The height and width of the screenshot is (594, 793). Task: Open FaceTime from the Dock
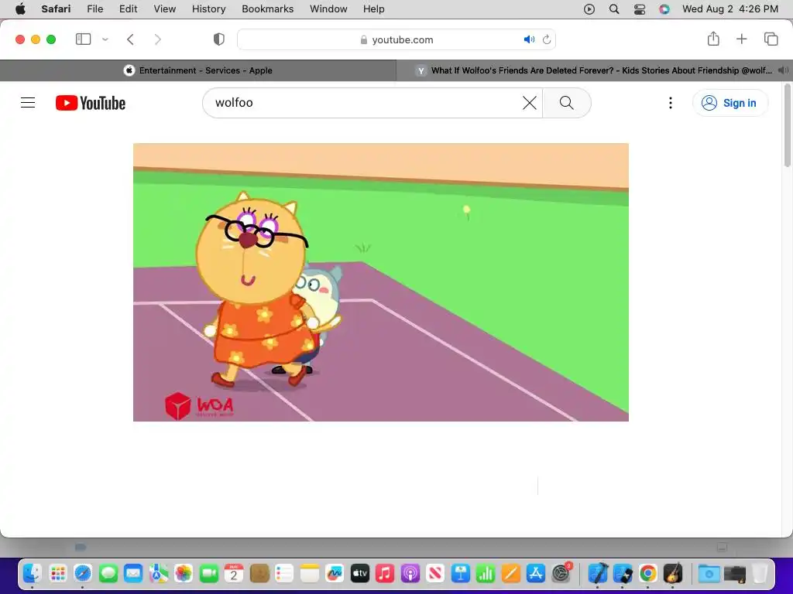click(x=209, y=574)
